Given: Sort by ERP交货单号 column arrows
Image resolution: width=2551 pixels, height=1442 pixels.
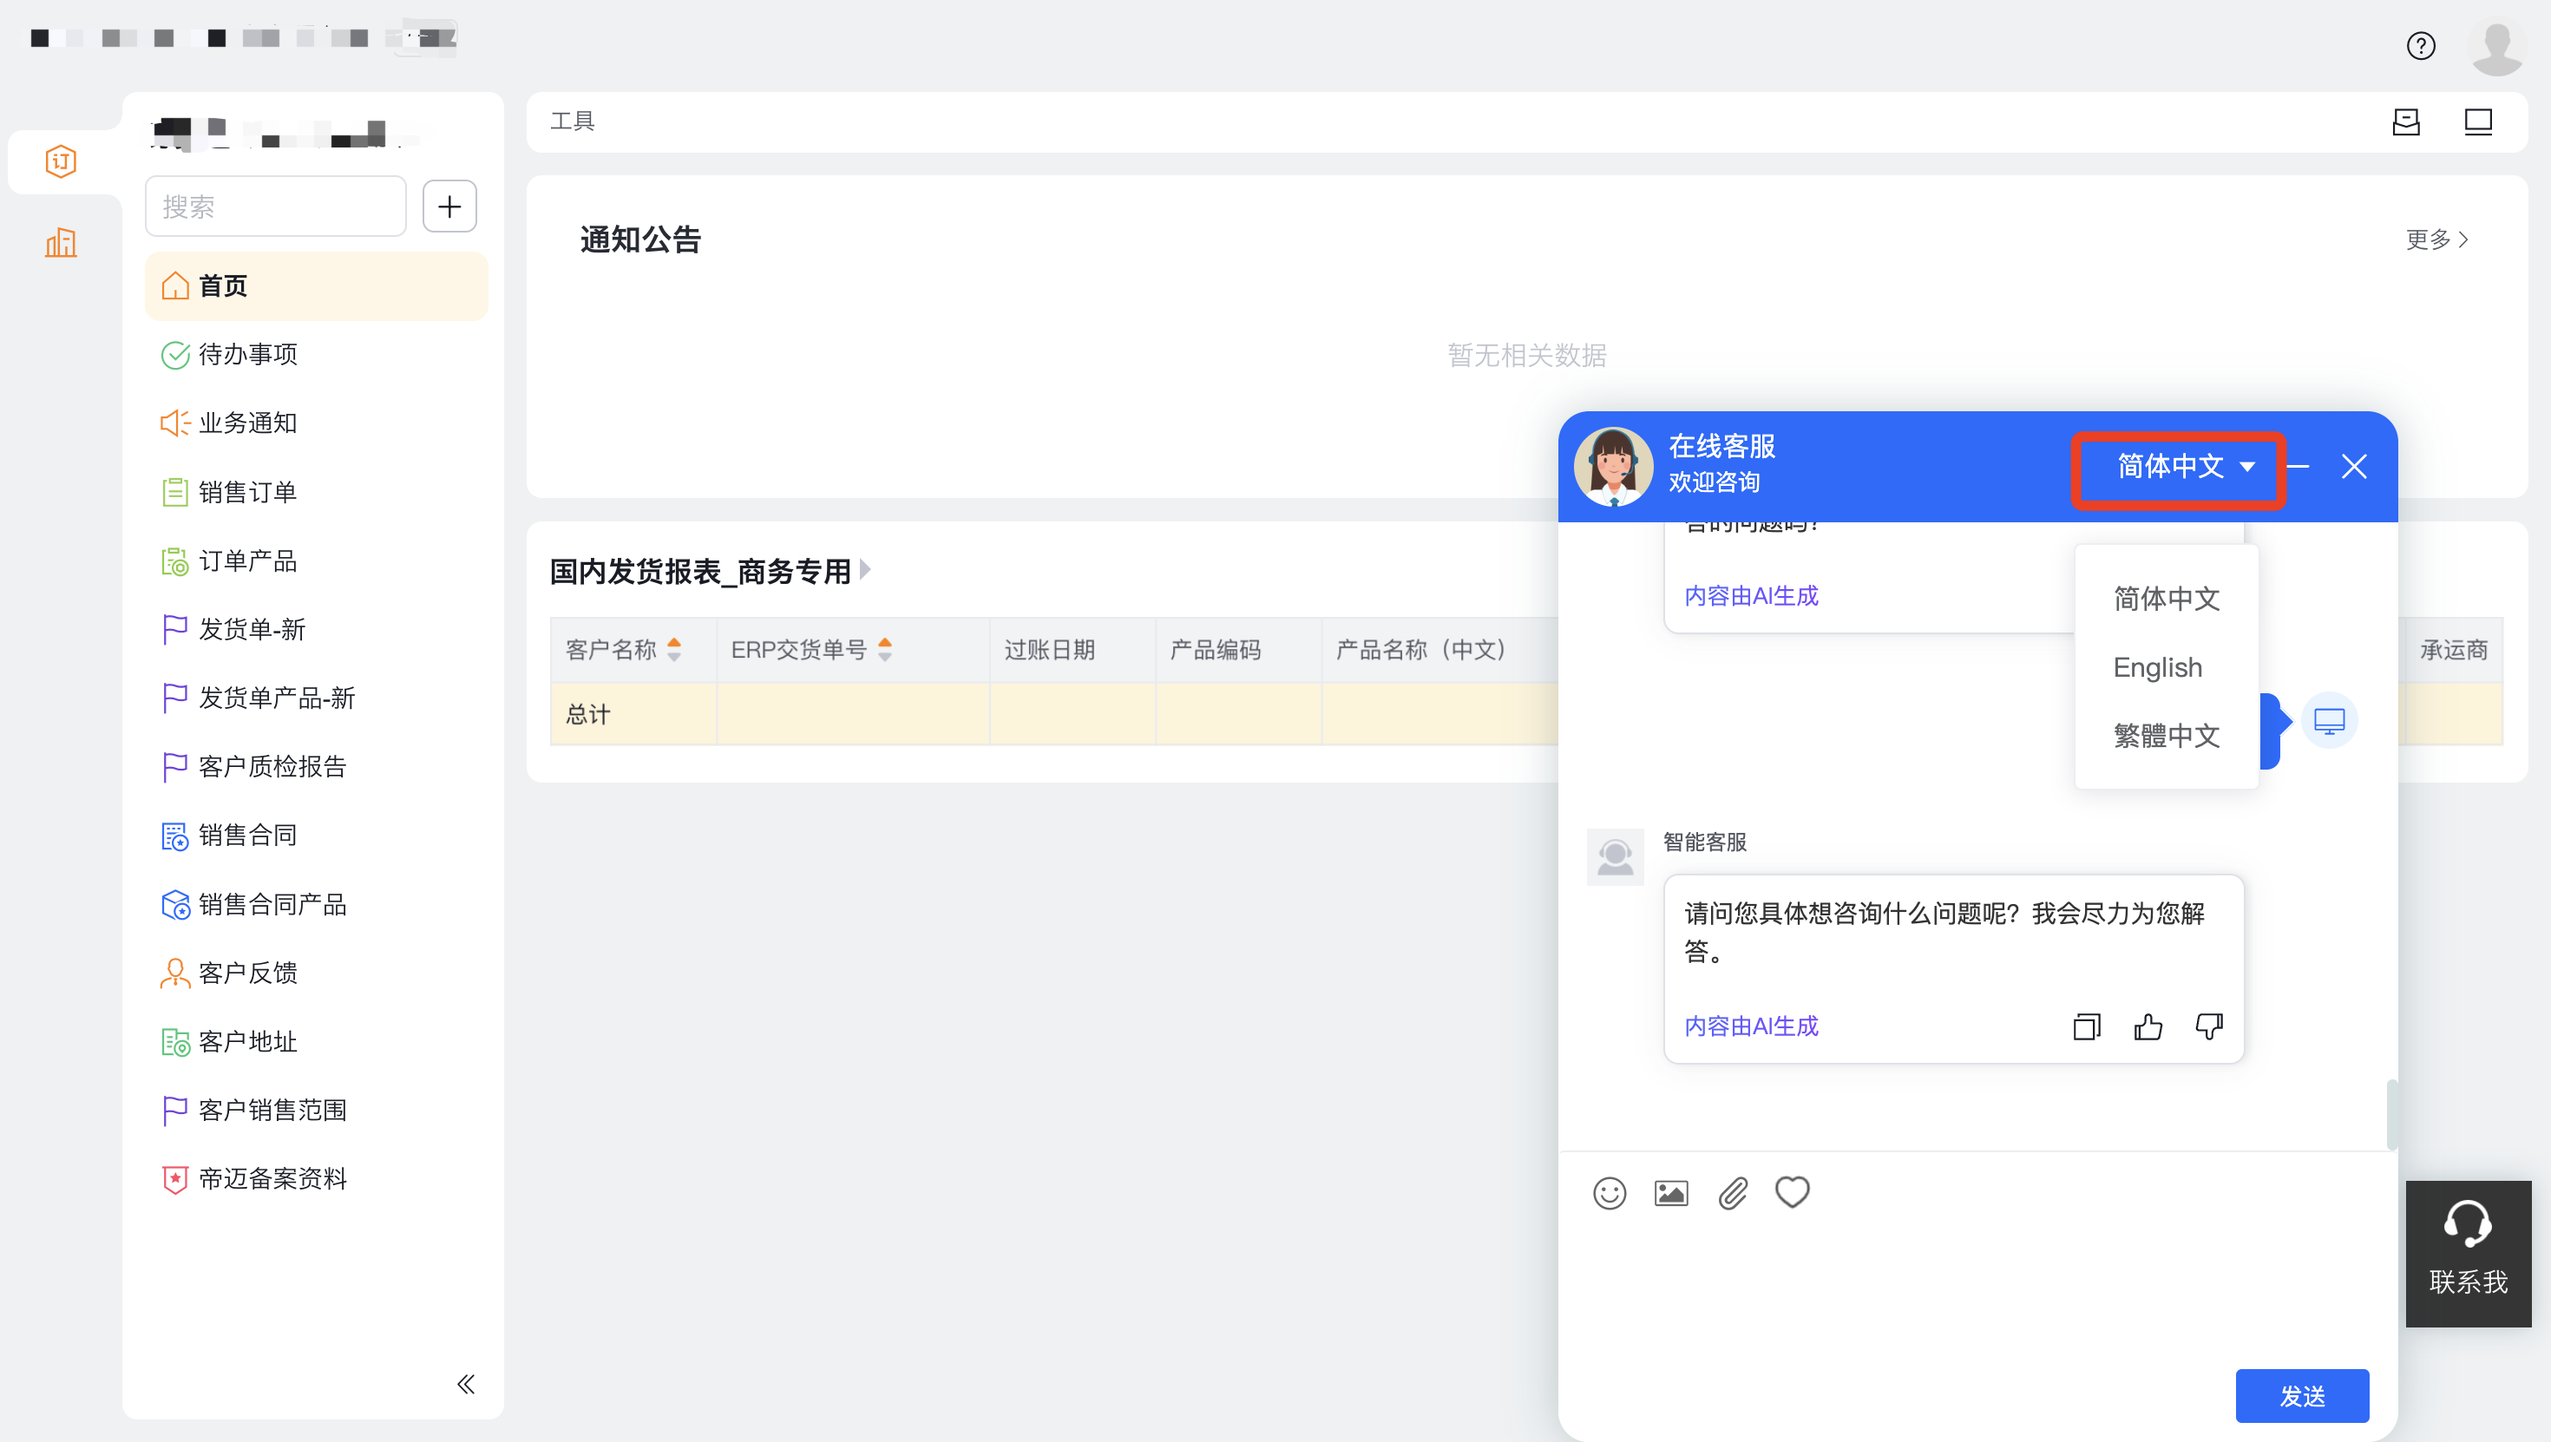Looking at the screenshot, I should (885, 650).
